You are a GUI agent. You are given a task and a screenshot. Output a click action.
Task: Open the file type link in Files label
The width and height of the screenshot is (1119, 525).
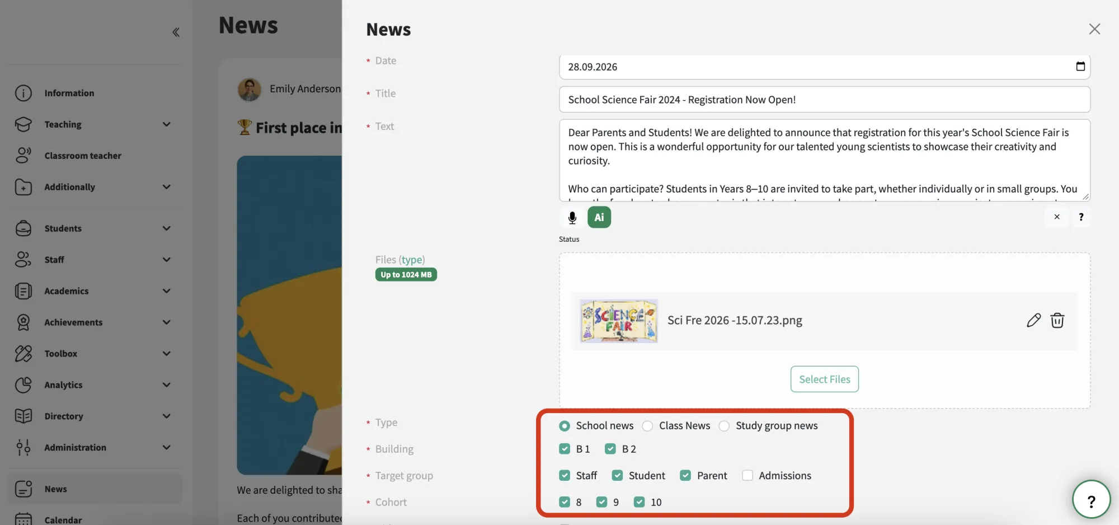412,260
